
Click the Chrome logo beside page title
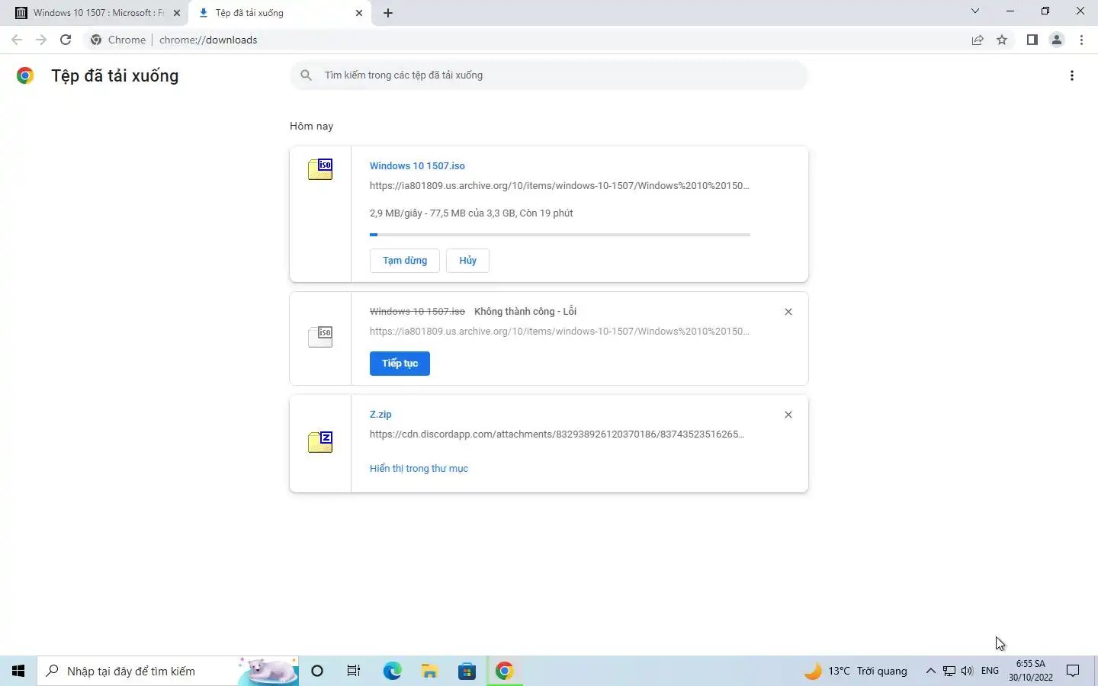25,75
